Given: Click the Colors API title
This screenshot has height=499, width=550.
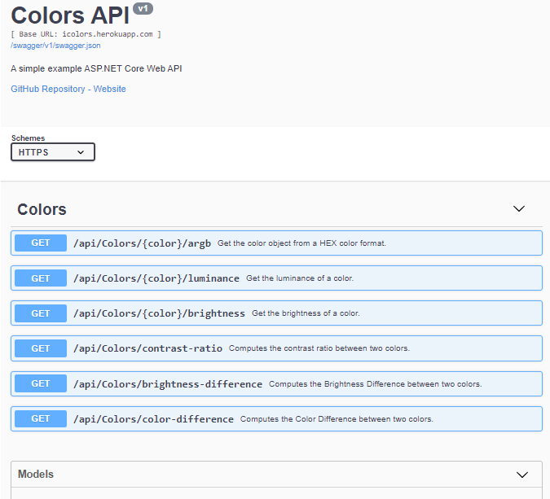Looking at the screenshot, I should point(70,15).
